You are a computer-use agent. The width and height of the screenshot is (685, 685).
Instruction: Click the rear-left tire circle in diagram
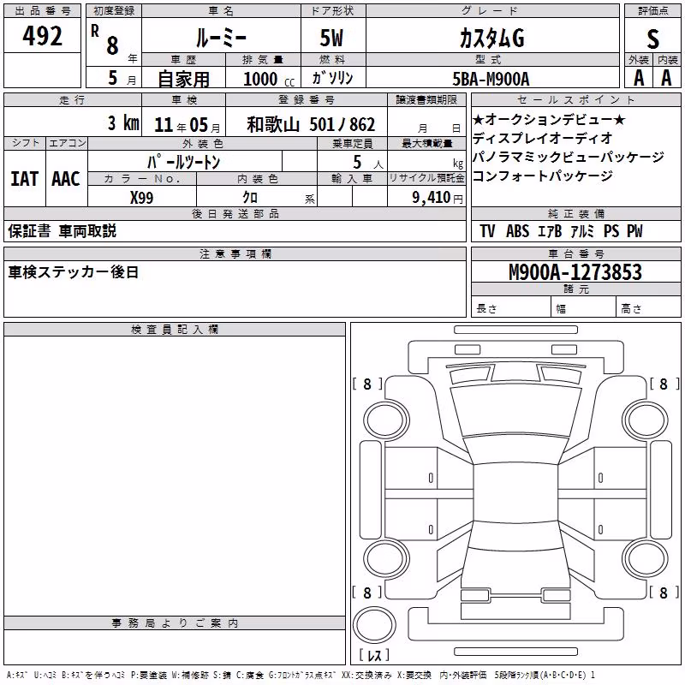386,559
